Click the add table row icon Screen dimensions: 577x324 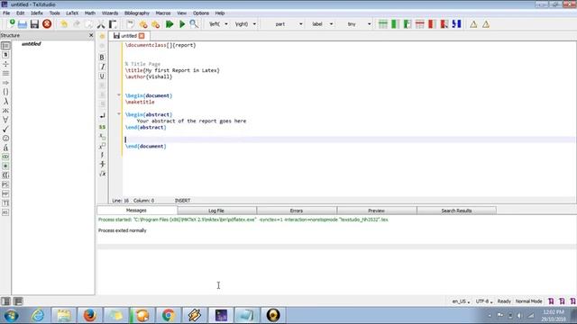tap(382, 24)
